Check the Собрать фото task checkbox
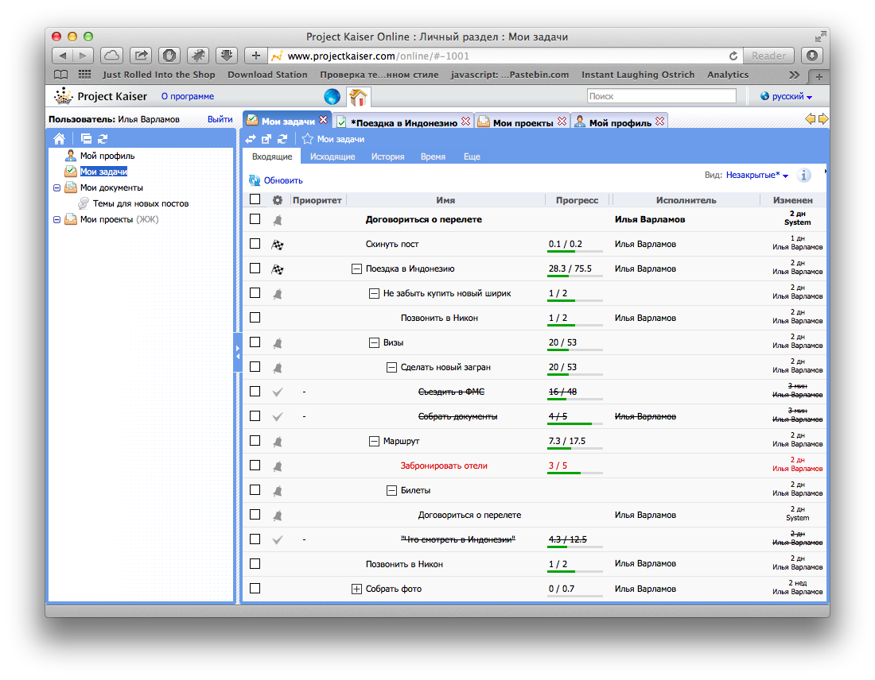This screenshot has width=875, height=680. (x=255, y=588)
